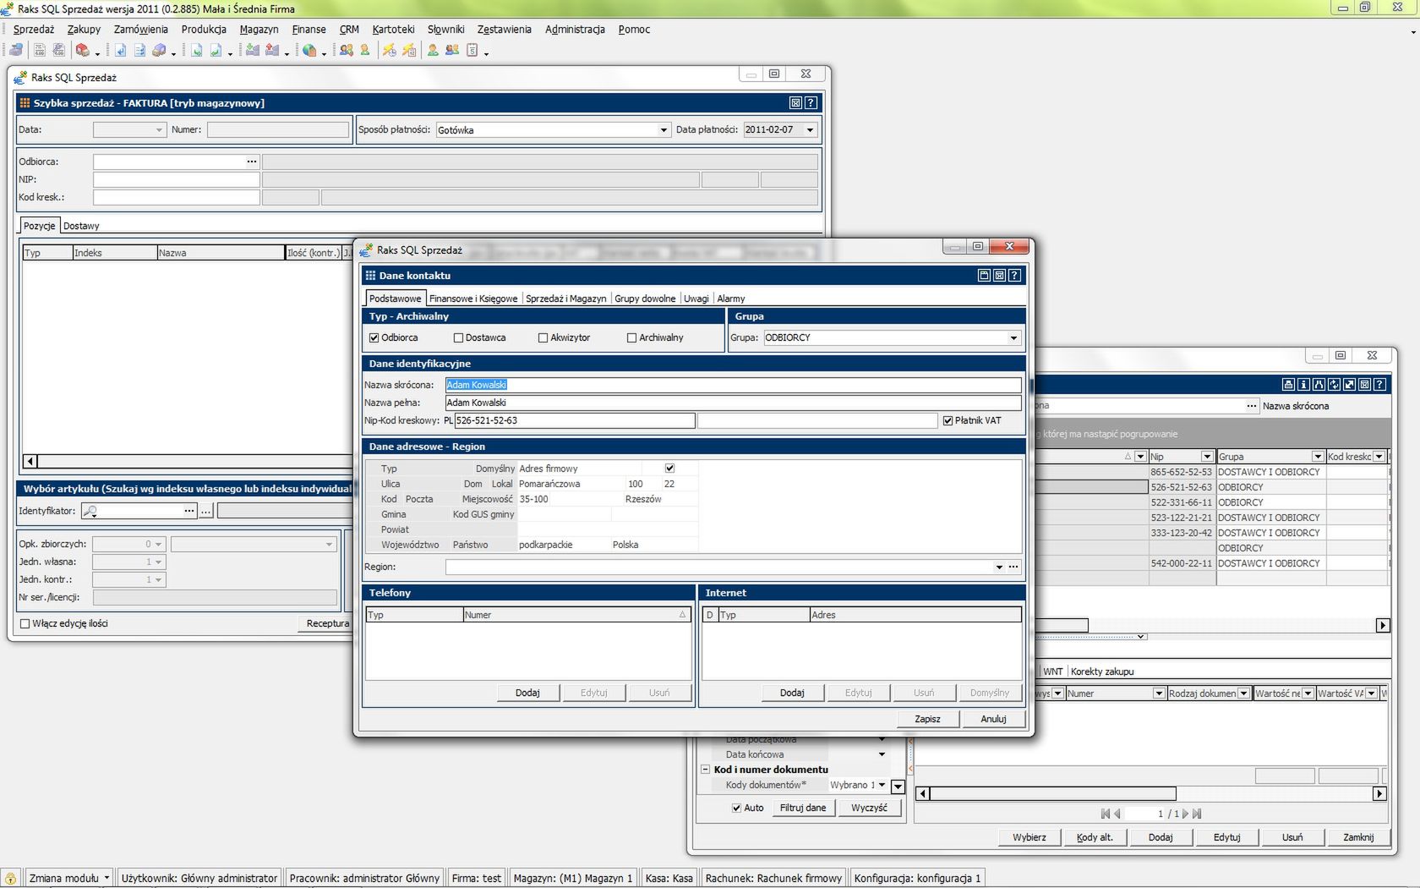Image resolution: width=1420 pixels, height=888 pixels.
Task: Click the Odbiorca lookup ellipsis button
Action: pyautogui.click(x=251, y=161)
